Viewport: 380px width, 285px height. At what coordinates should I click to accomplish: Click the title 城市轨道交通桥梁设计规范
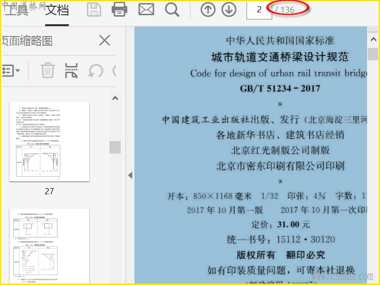click(280, 57)
